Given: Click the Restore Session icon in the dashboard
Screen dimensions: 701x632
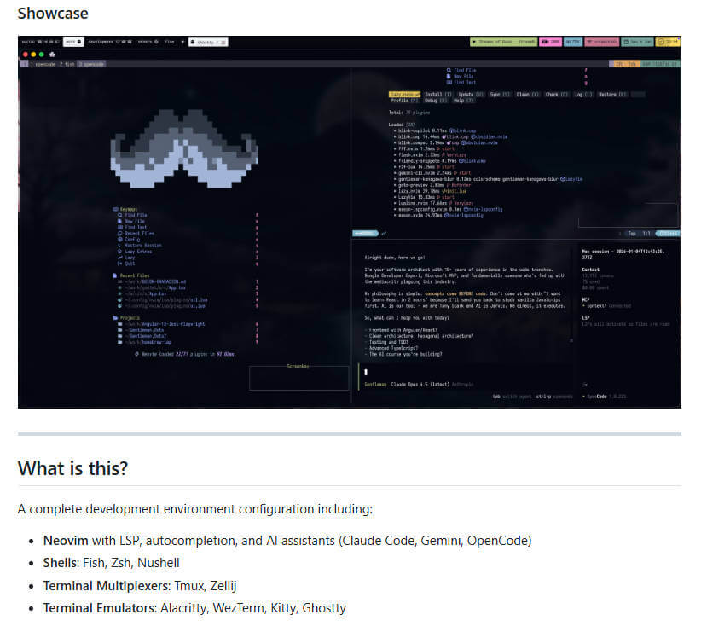Looking at the screenshot, I should pyautogui.click(x=119, y=246).
